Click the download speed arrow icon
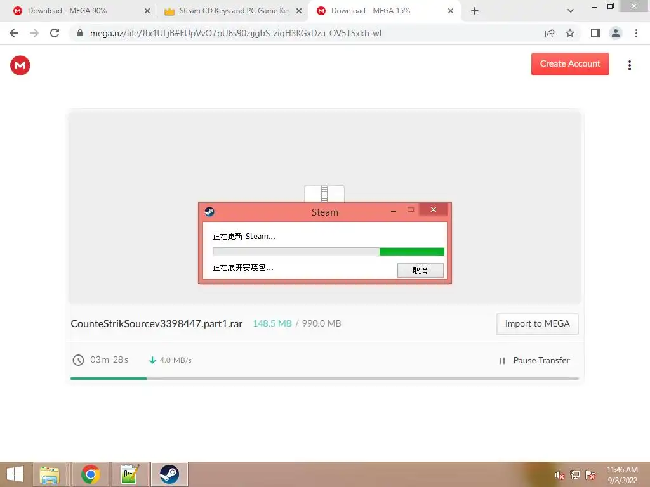The image size is (650, 487). 152,360
